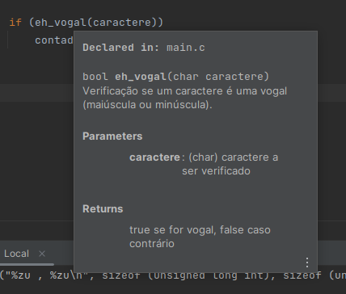Open the three-dot options menu in documentation popup

[x=307, y=262]
